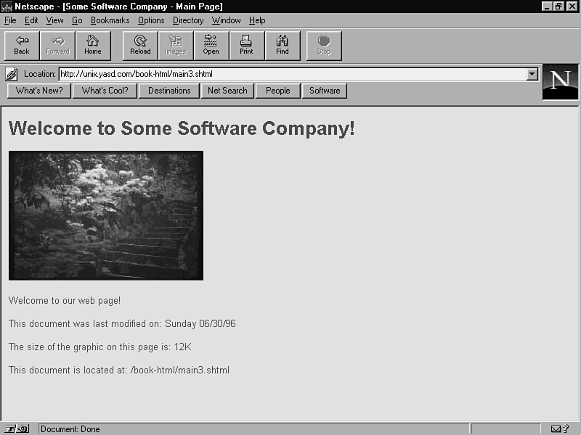The height and width of the screenshot is (435, 581).
Task: Open the Destinations directory button
Action: [x=169, y=91]
